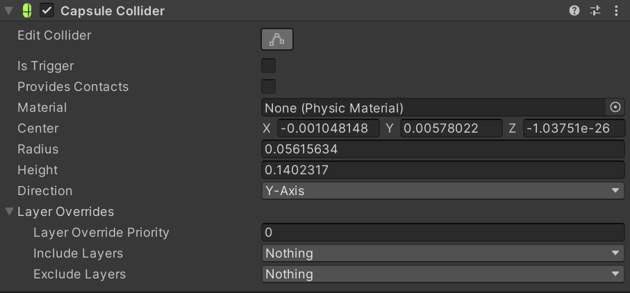Open the Direction Y-Axis dropdown

pyautogui.click(x=443, y=191)
